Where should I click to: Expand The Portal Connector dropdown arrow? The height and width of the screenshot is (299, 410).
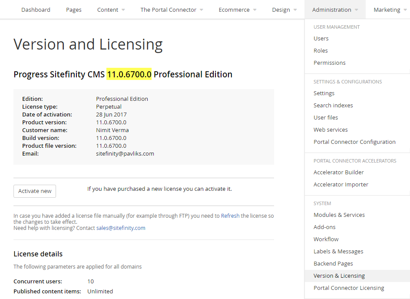click(202, 10)
